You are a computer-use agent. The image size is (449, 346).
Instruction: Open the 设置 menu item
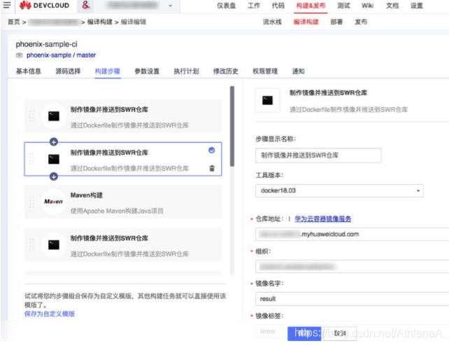pos(417,6)
